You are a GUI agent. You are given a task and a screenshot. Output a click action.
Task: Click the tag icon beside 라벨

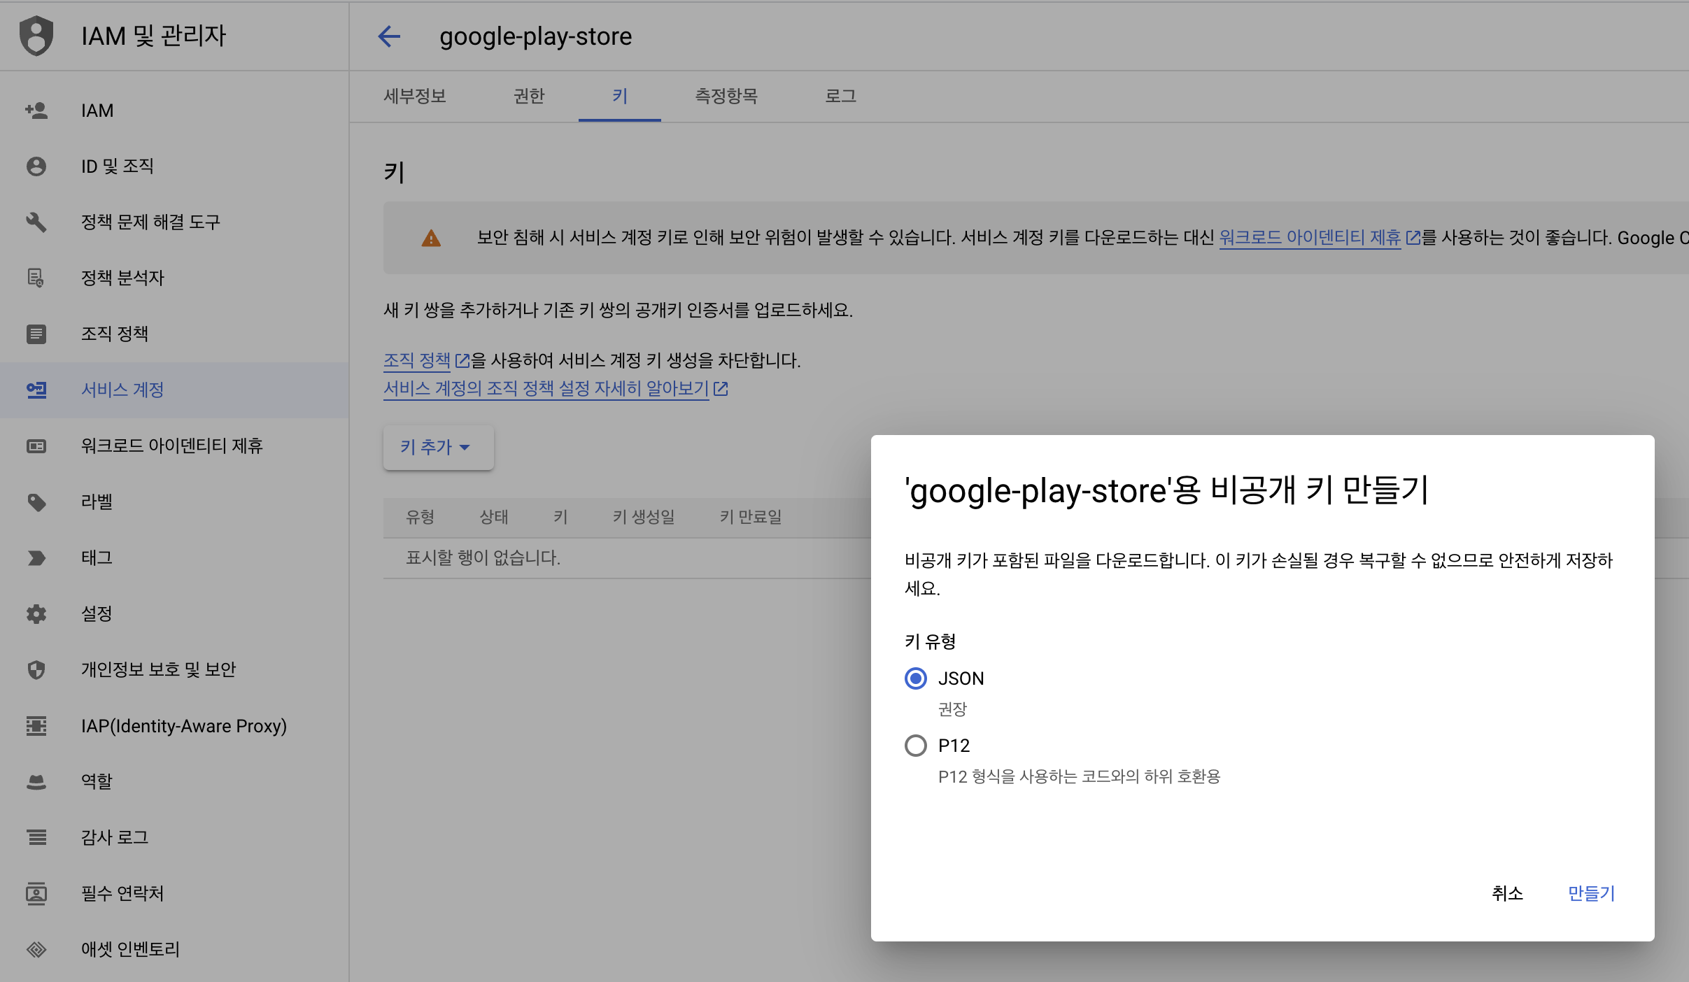[x=36, y=502]
